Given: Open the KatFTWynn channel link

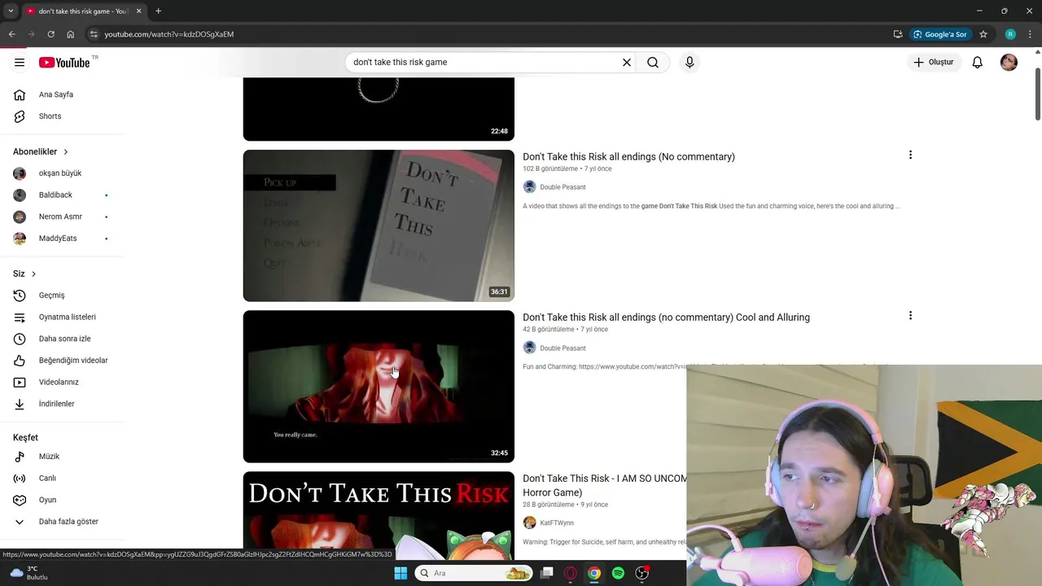Looking at the screenshot, I should point(557,523).
